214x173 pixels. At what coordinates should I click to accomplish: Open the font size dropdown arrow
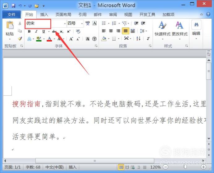(x=82, y=24)
